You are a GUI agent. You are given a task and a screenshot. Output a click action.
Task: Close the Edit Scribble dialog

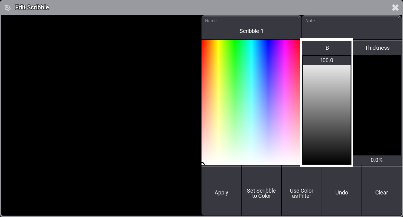pos(395,8)
